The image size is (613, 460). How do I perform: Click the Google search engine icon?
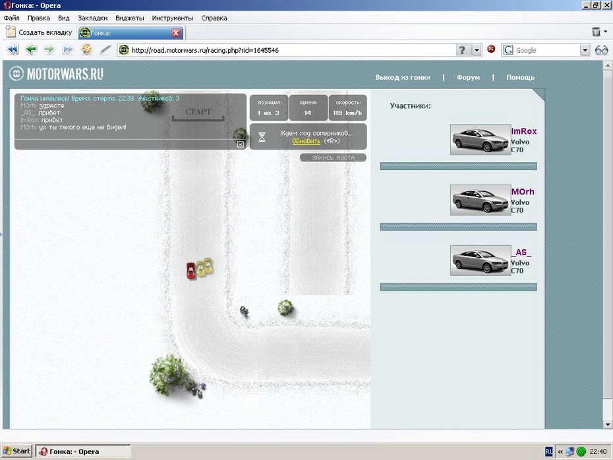[508, 50]
